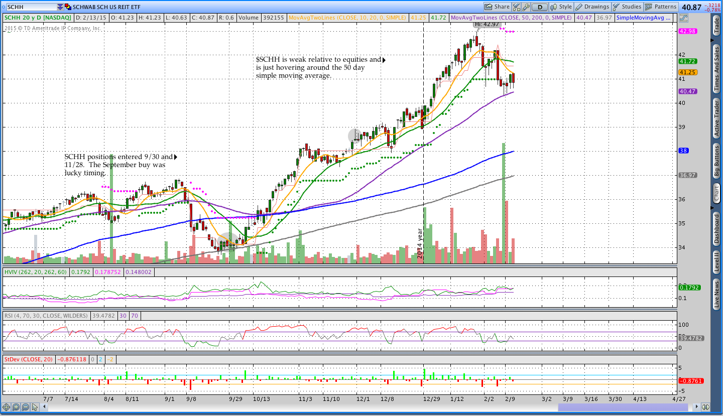Open the Studies menu
This screenshot has height=416, width=723.
pos(627,7)
